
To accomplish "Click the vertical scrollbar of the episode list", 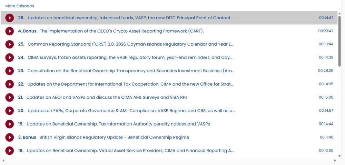I will pyautogui.click(x=339, y=41).
